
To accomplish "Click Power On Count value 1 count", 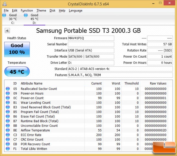I will [x=160, y=57].
